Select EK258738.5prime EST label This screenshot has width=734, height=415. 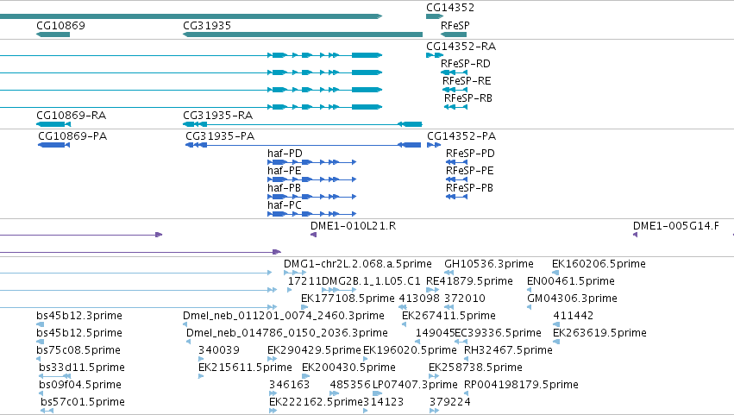[x=475, y=368]
